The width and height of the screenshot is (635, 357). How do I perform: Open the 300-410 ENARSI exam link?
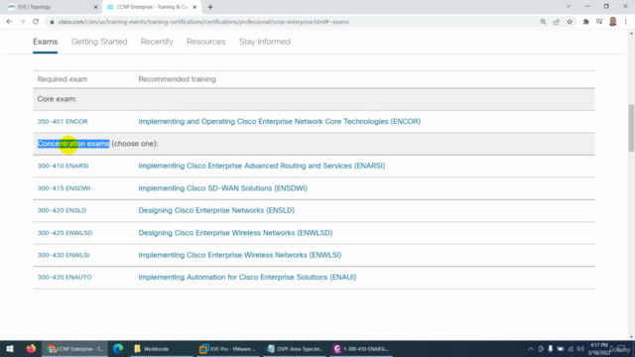tap(63, 166)
